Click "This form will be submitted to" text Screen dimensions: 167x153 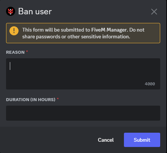click(x=56, y=30)
